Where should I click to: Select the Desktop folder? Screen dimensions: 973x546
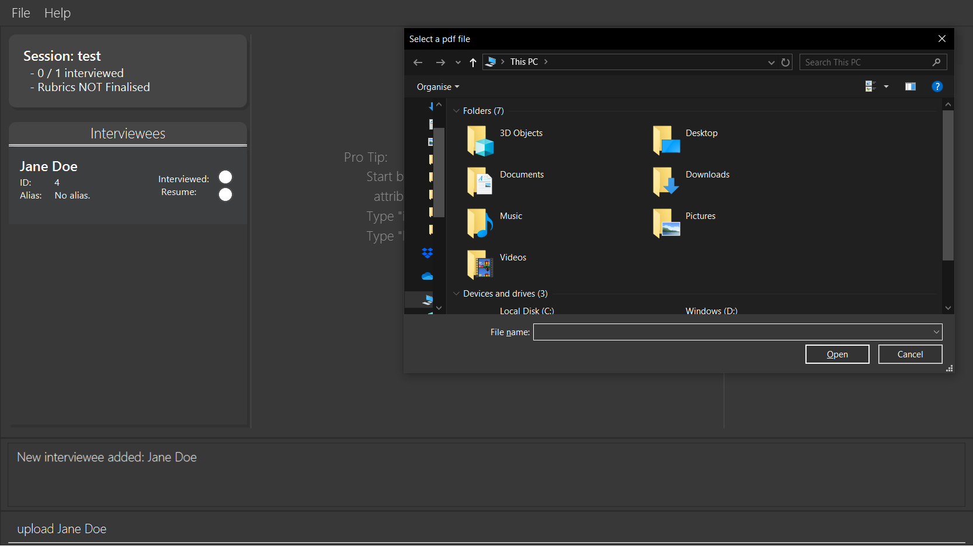[x=685, y=140]
